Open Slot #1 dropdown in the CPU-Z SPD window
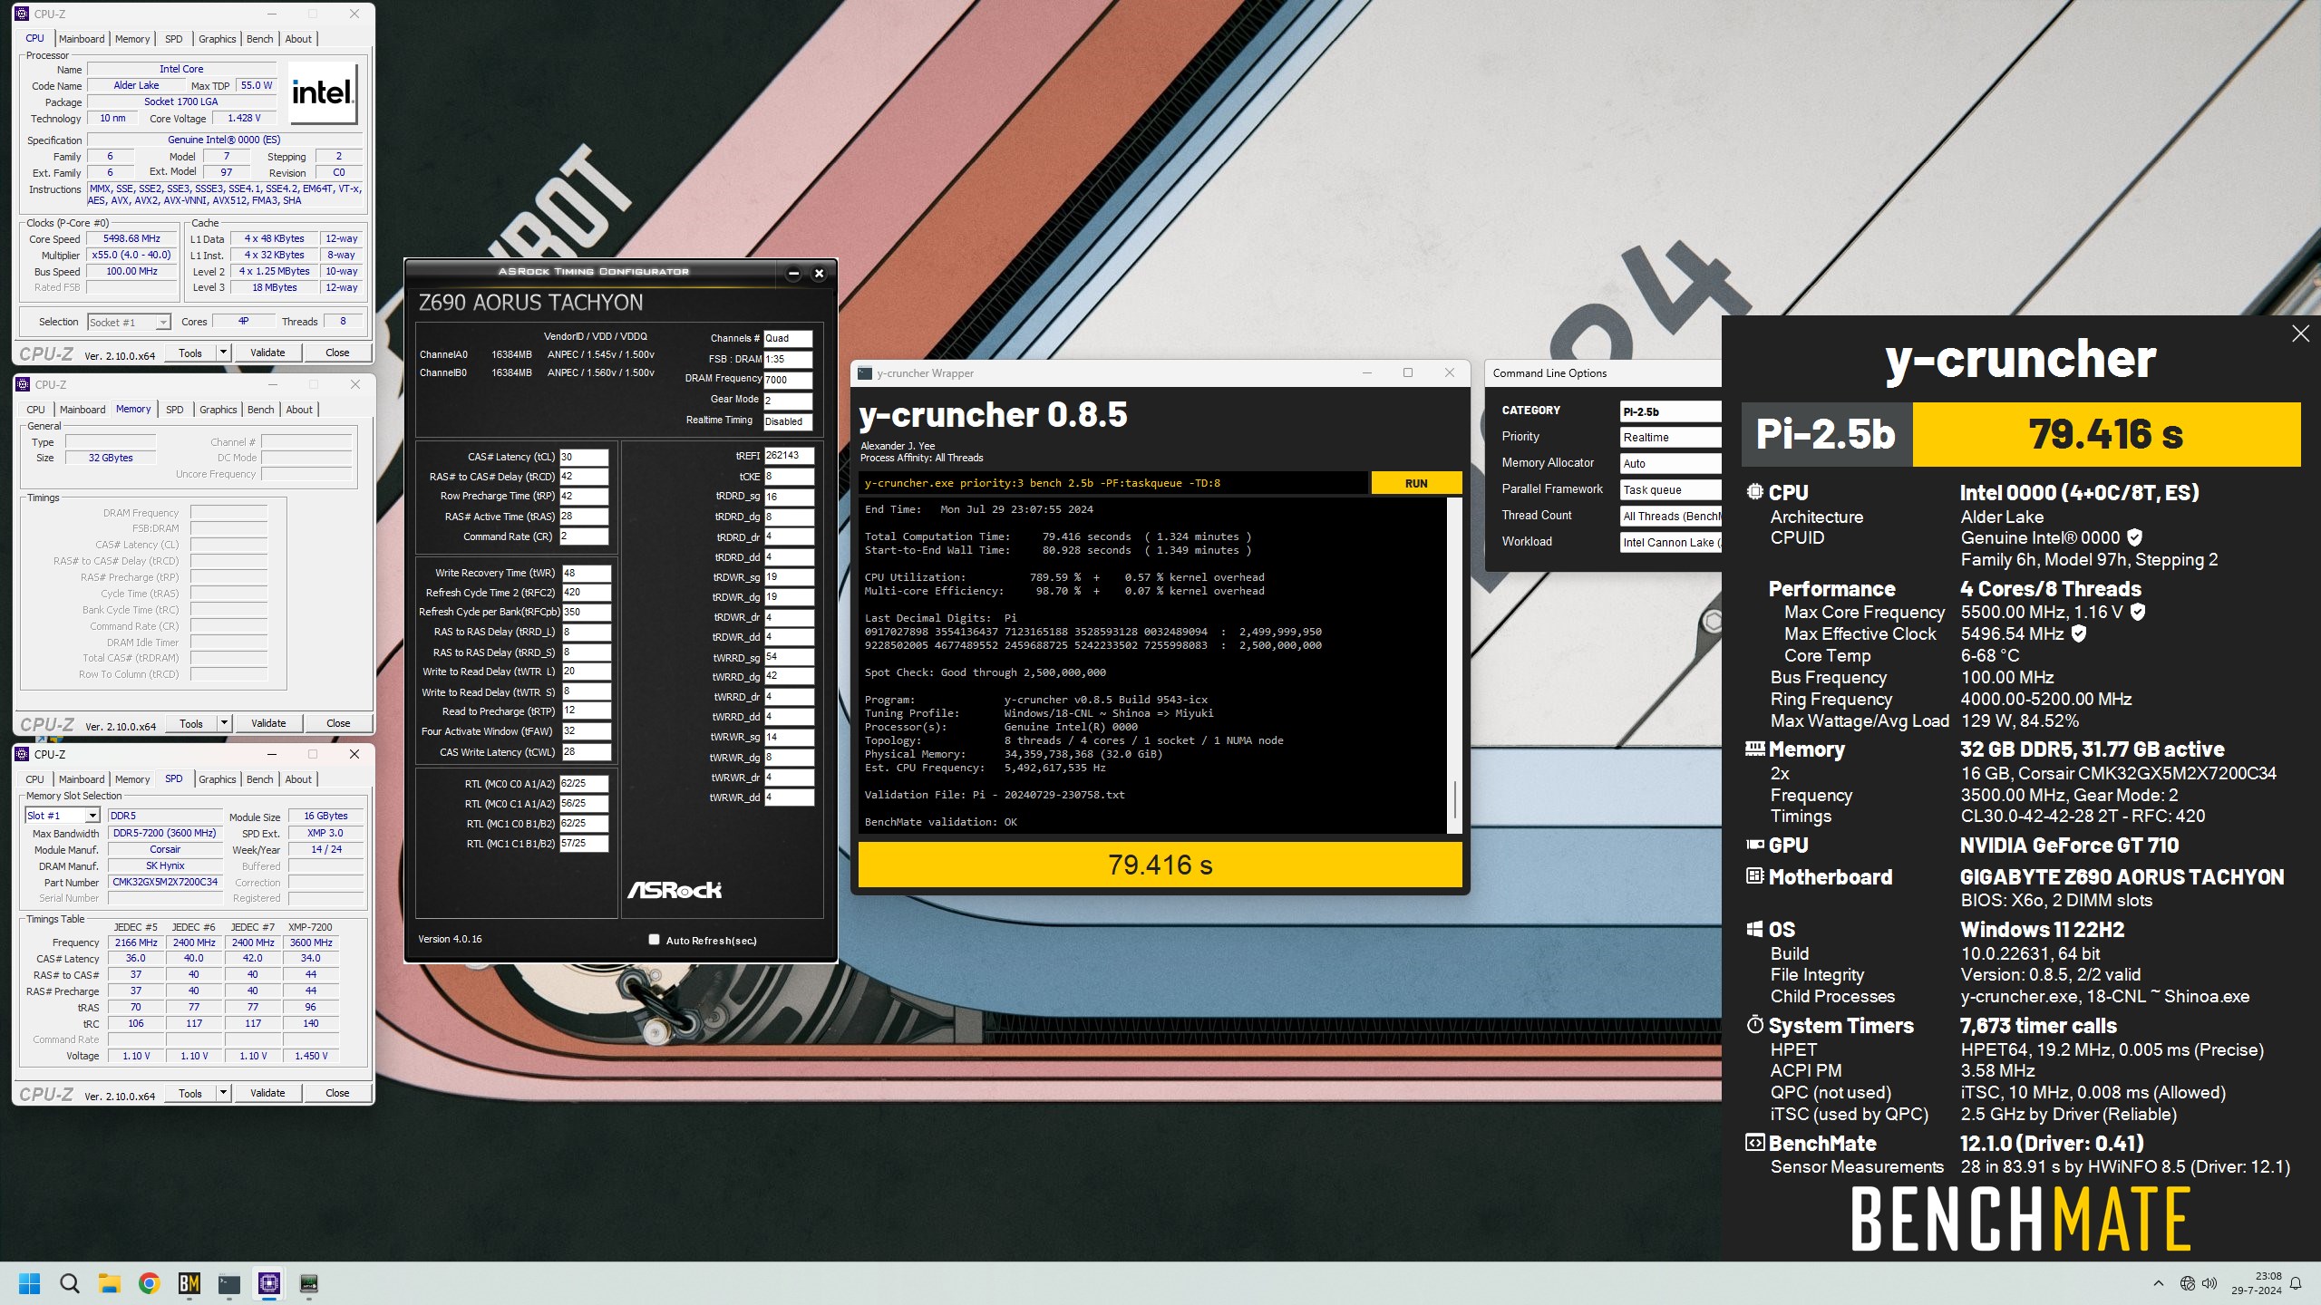 click(62, 816)
